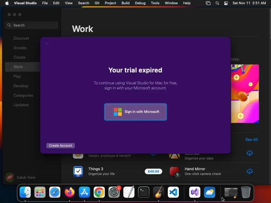Select Arcade in App Store sidebar

coord(20,48)
